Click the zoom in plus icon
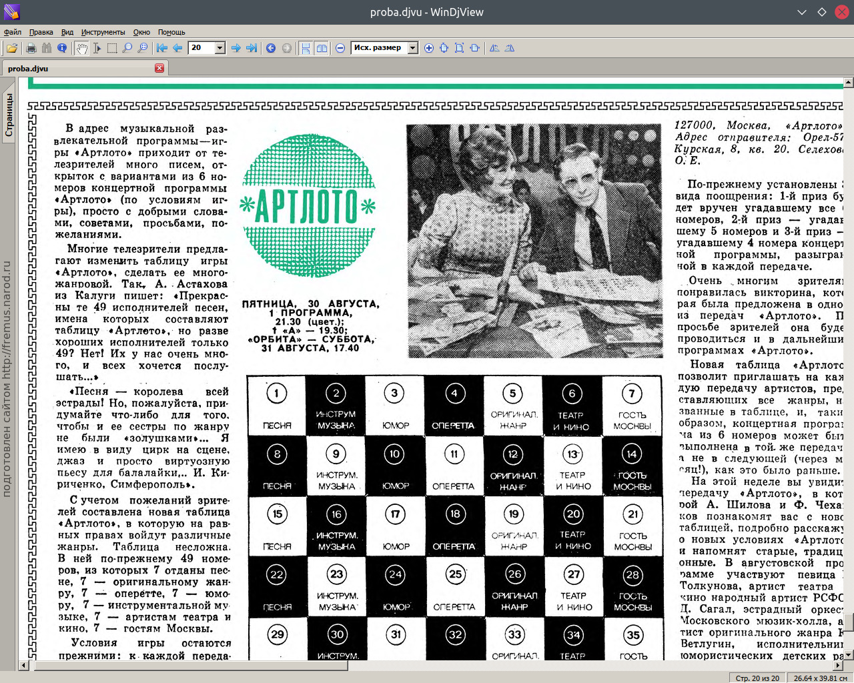 (x=428, y=48)
